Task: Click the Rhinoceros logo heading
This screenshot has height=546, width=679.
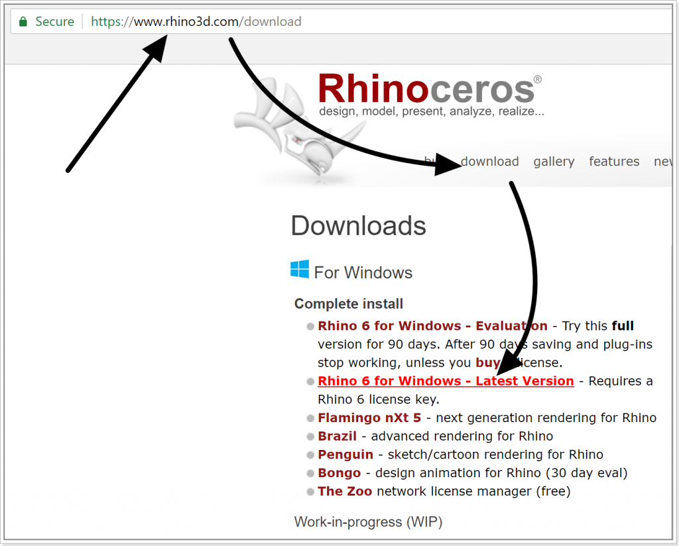Action: [x=430, y=89]
